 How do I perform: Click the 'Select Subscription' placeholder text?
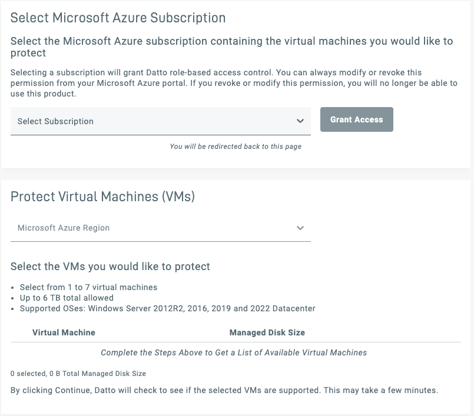pyautogui.click(x=55, y=121)
